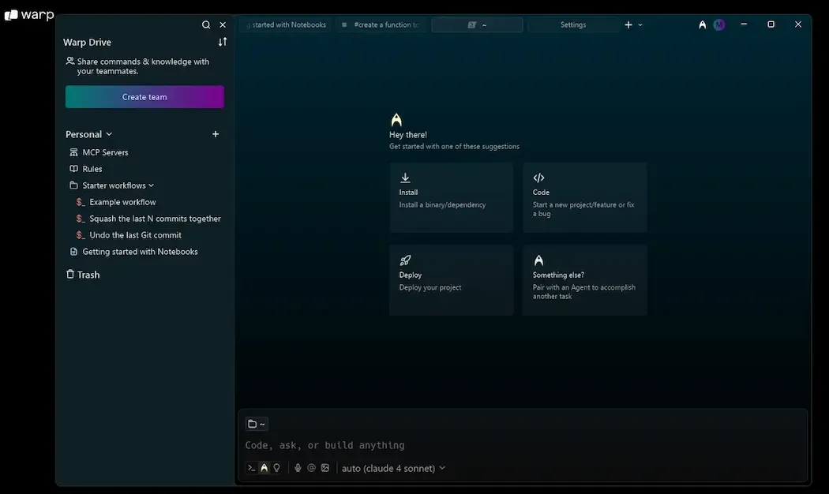Open the user profile avatar

click(719, 24)
